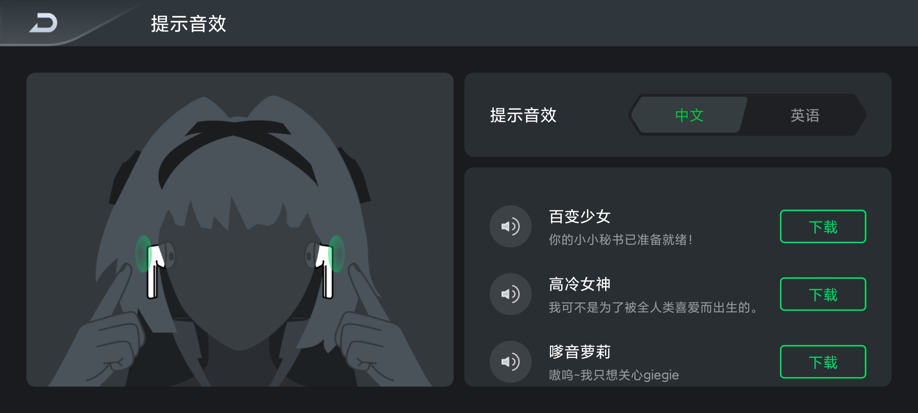Tap speaker icon beside 嗲音萝莉
918x413 pixels.
pos(510,362)
